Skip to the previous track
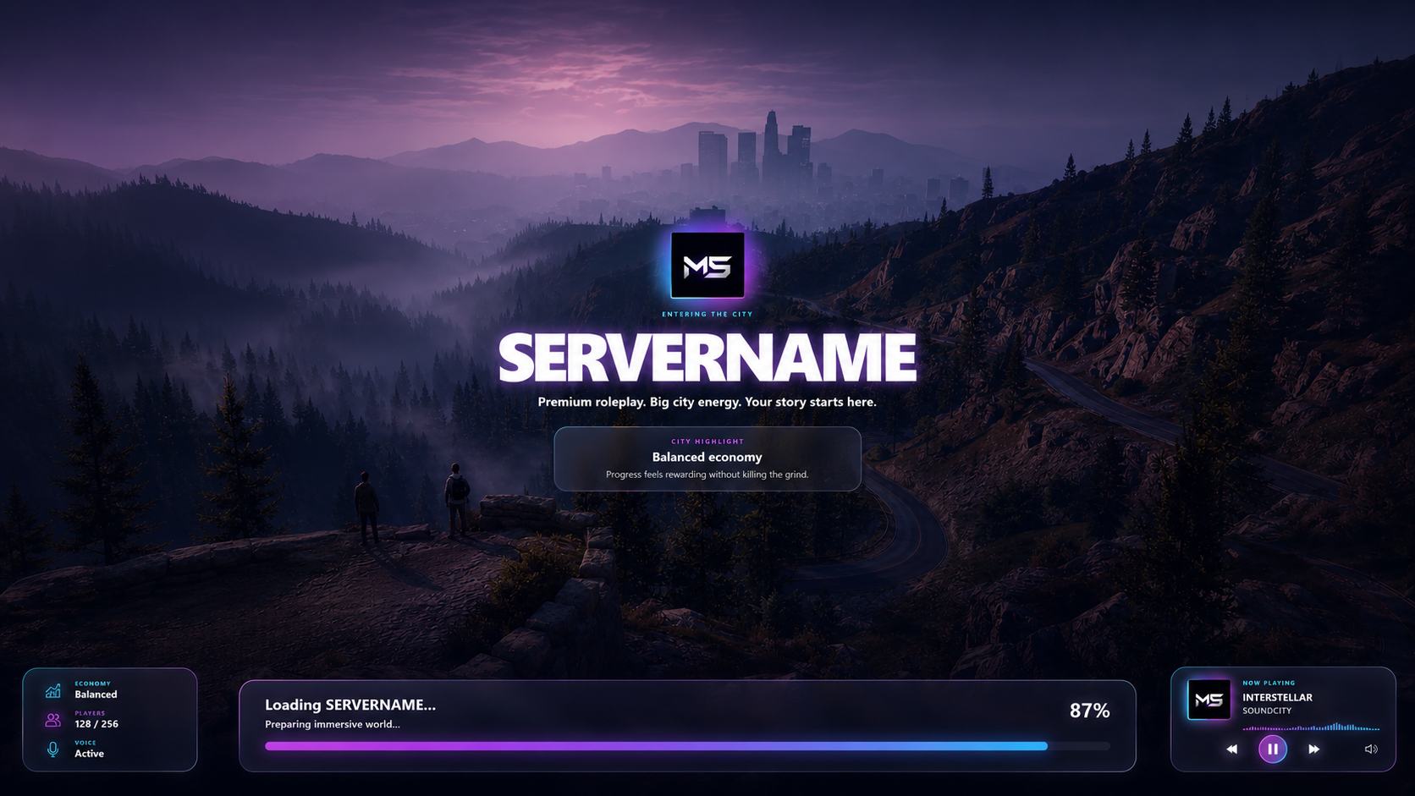Viewport: 1415px width, 796px height. (x=1231, y=749)
